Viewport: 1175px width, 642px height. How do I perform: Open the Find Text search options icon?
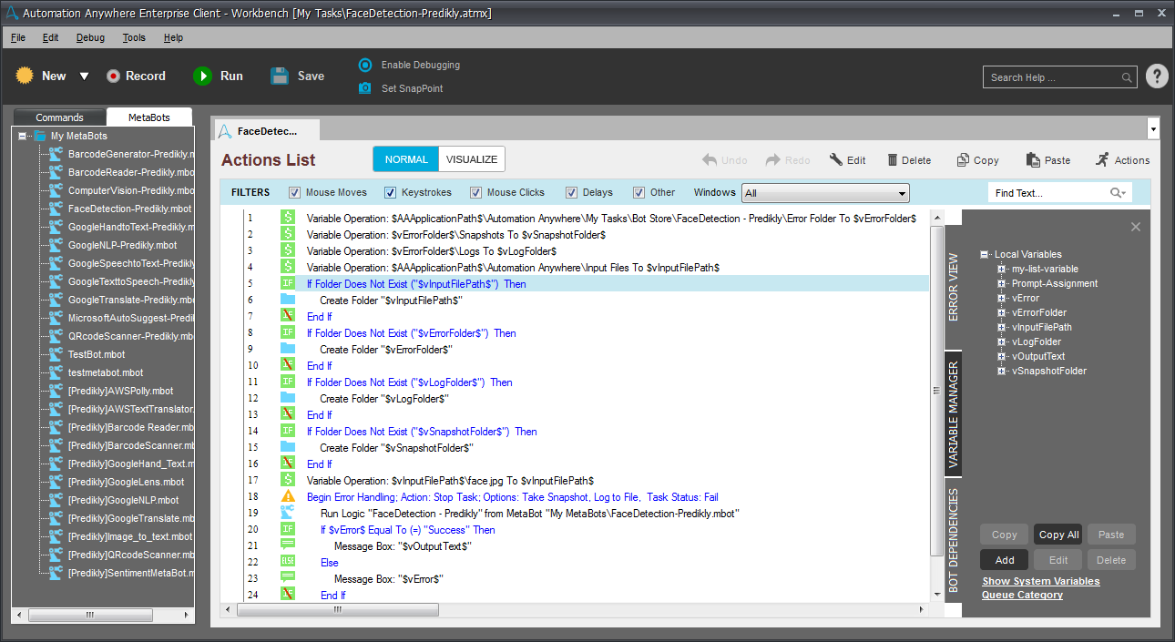[x=1119, y=193]
